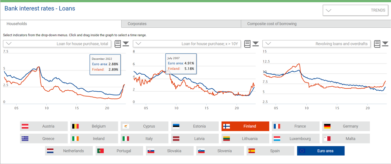Open download arrow icon for house purchase x > 10Y

256,44
